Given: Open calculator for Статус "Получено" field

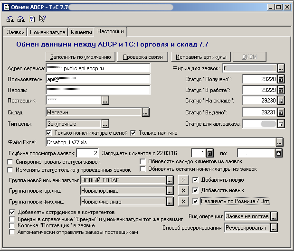Looking at the screenshot, I should (281, 79).
